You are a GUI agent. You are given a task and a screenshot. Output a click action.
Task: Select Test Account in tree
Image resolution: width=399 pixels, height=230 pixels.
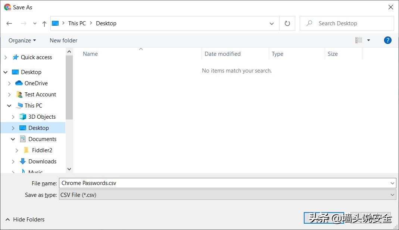[x=40, y=95]
